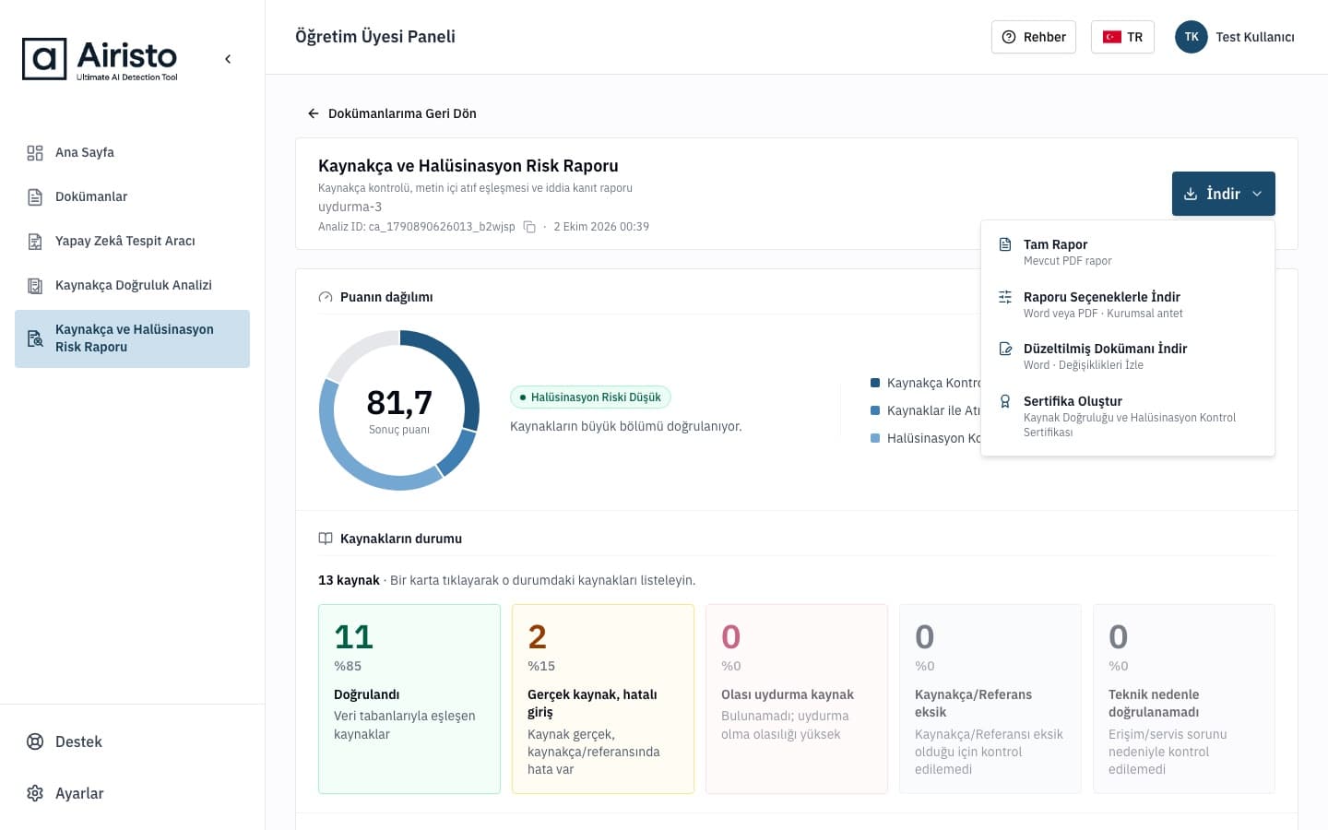Select Raporu Seçeneklerle İndir option
Screen dimensions: 1328x830
click(x=1128, y=304)
